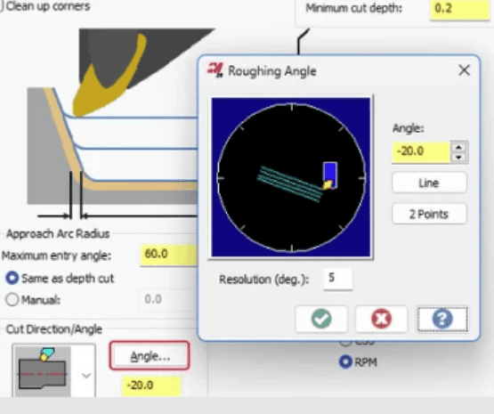Confirm Roughing Angle with green checkmark
494x414 pixels.
click(321, 319)
